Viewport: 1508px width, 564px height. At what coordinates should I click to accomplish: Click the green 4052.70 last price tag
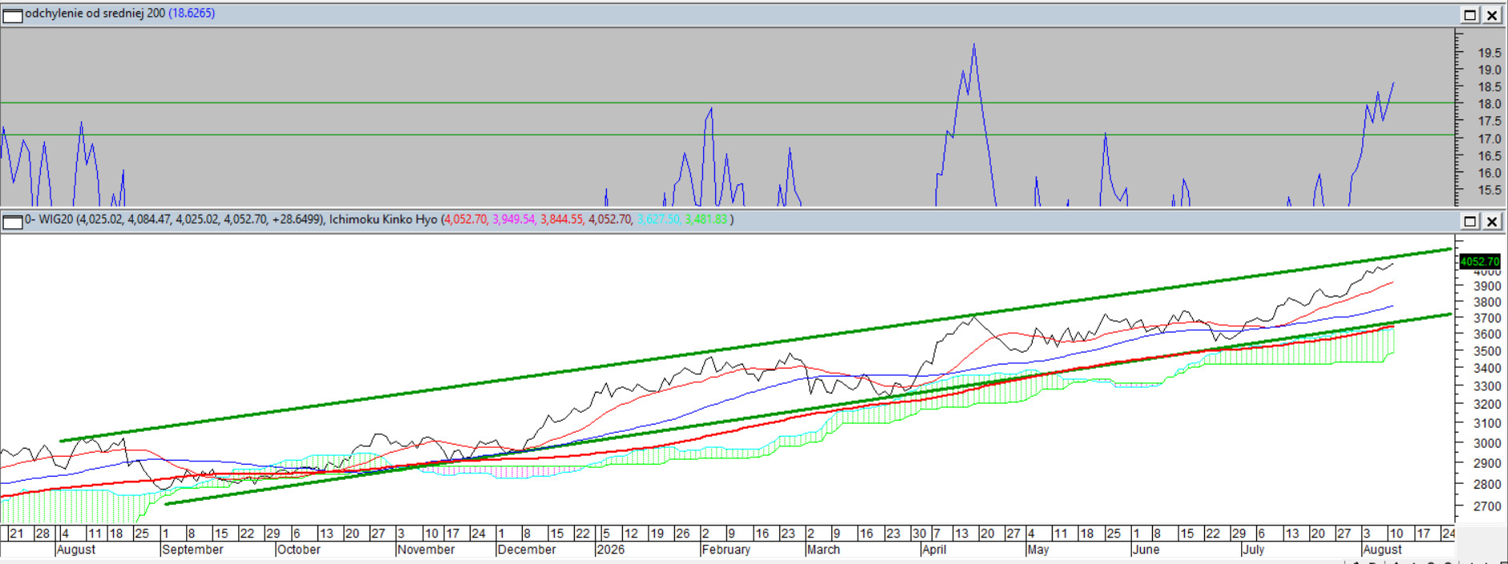(x=1479, y=262)
